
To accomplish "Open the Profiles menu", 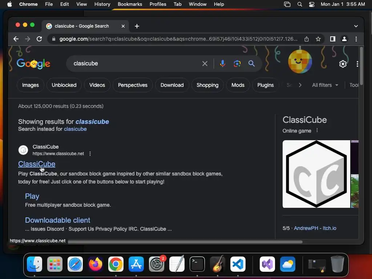I will coord(158,4).
